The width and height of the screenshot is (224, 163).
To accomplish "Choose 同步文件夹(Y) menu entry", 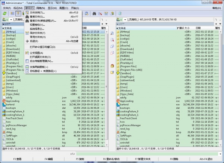I will point(37,33).
